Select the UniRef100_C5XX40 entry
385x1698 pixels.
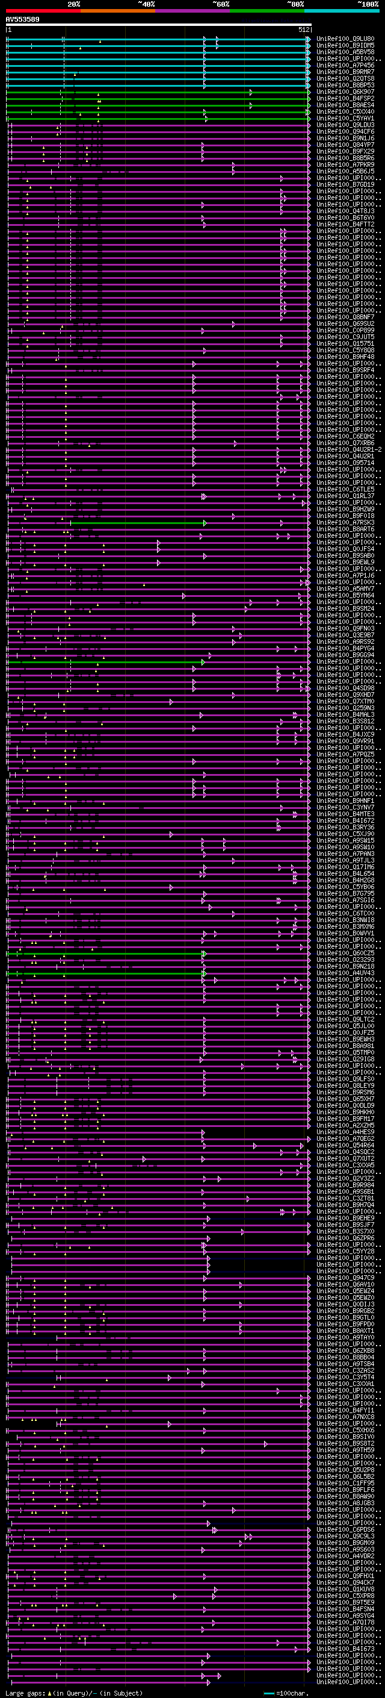[345, 111]
